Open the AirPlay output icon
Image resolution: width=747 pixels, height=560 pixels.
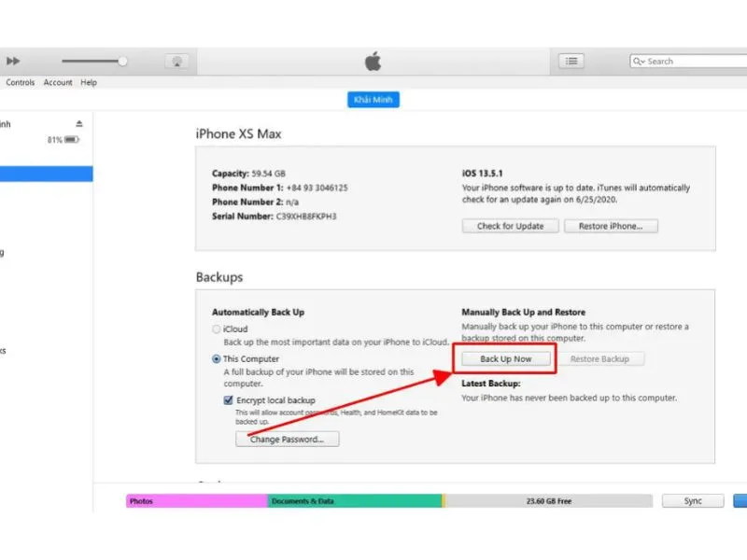[x=176, y=62]
